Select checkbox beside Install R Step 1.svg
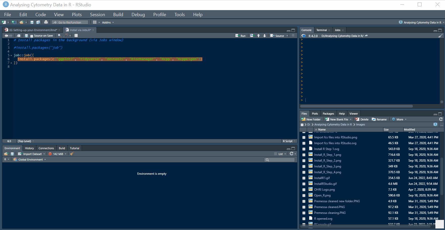Viewport: 445px width, 230px height. coord(304,149)
